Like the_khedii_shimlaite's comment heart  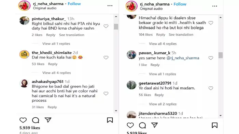pyautogui.click(x=106, y=57)
